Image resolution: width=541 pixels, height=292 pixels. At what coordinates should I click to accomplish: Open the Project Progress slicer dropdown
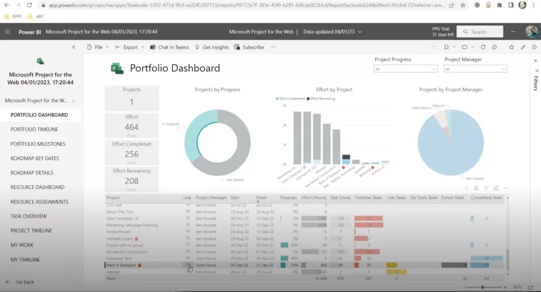405,69
